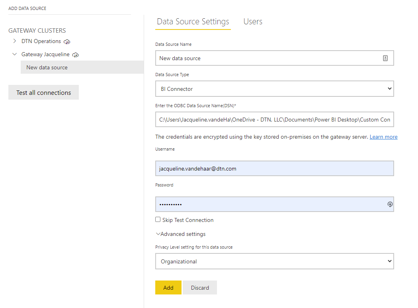Click cloud icon beside Gateway Jacqueline
The height and width of the screenshot is (308, 418).
click(76, 55)
